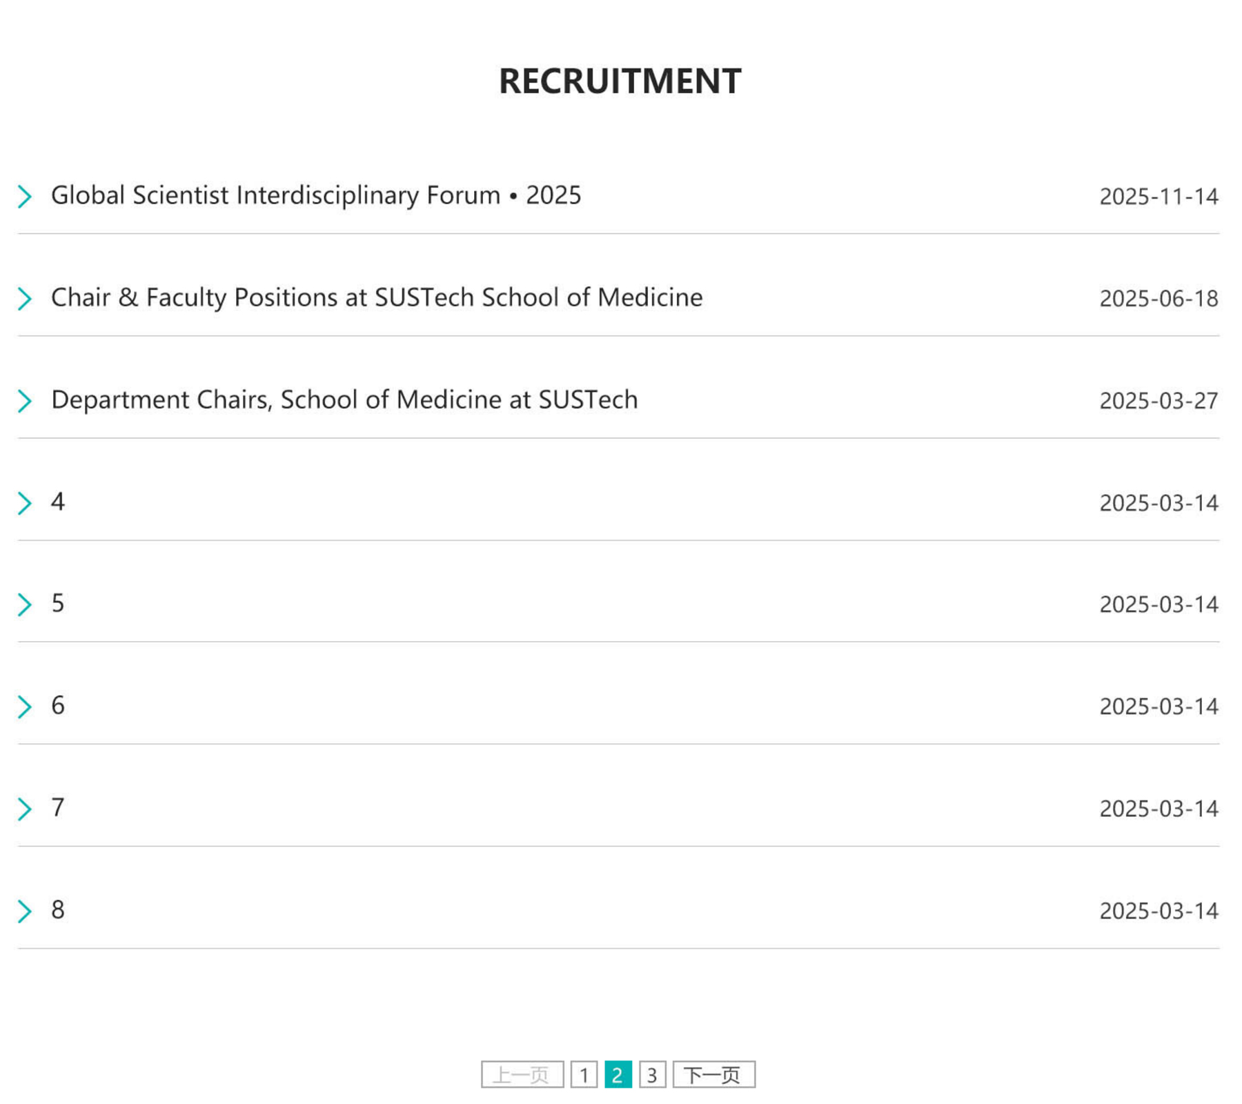Screen dimensions: 1242x1104
Task: Click chevron beside Global Scientist Interdisciplinary Forum
Action: click(x=25, y=197)
